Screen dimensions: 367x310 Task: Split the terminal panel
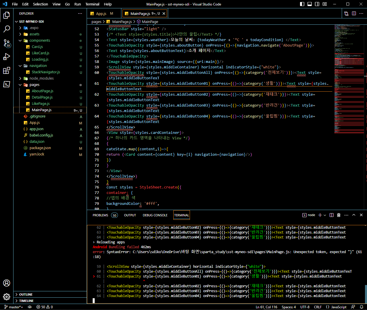click(331, 215)
